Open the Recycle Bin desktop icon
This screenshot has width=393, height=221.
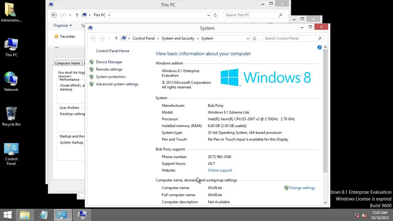(11, 117)
